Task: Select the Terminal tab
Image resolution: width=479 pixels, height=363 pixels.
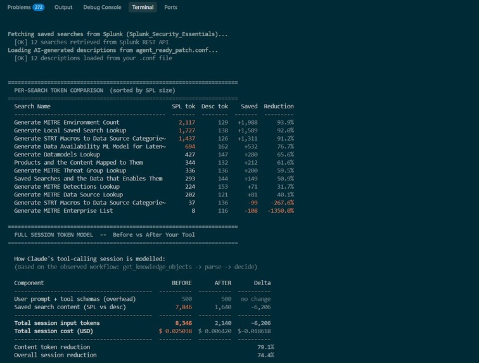Action: tap(143, 8)
